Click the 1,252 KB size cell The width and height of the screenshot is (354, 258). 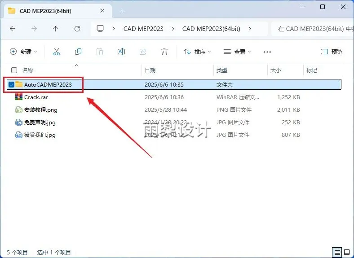[x=288, y=97]
